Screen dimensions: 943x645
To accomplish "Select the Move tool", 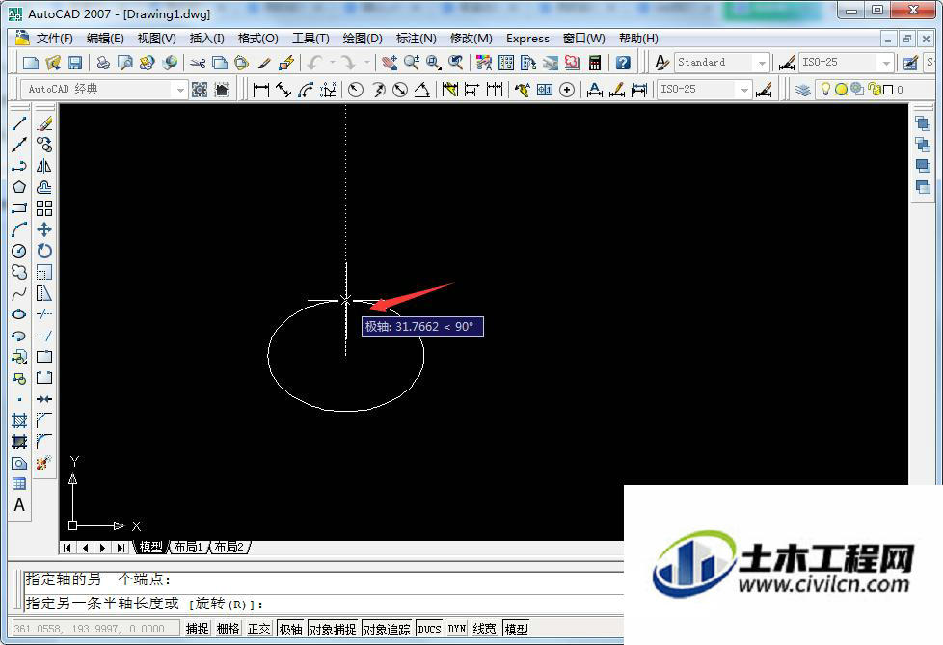I will coord(44,229).
